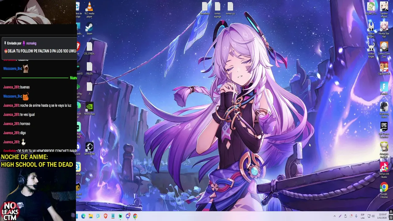Click the pen tray icon

click(x=340, y=216)
